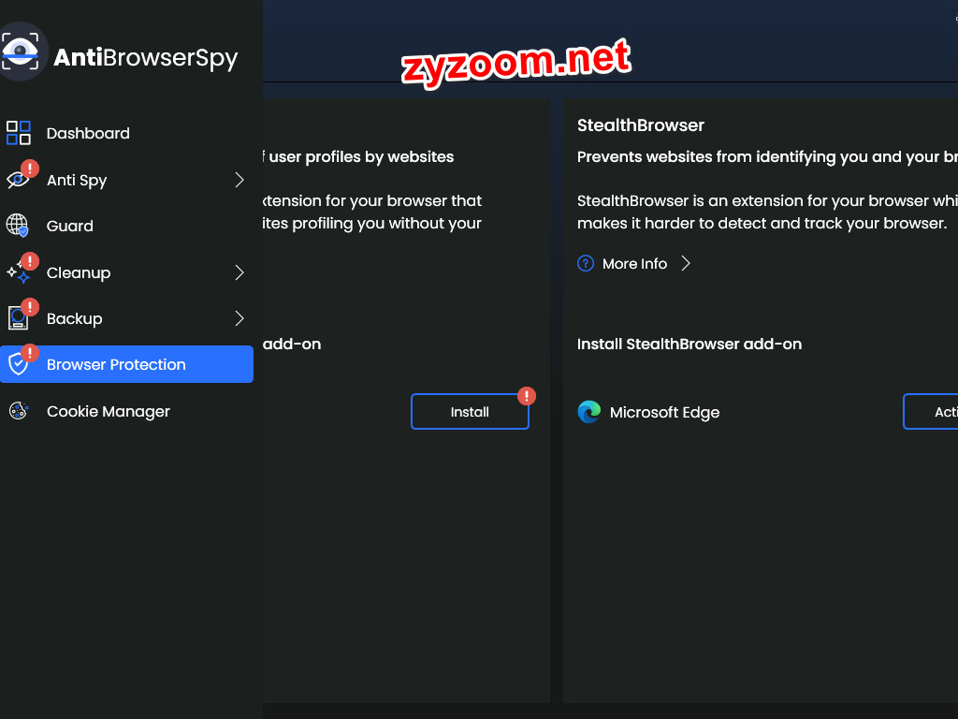Viewport: 958px width, 719px height.
Task: Click the Activate button for Microsoft Edge
Action: pyautogui.click(x=931, y=412)
